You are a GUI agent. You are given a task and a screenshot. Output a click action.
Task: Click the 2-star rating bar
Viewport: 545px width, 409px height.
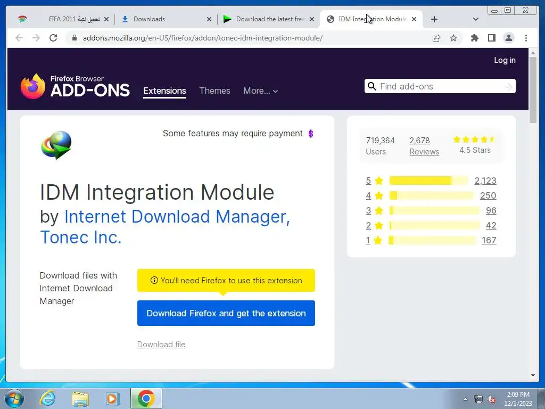[x=434, y=225]
